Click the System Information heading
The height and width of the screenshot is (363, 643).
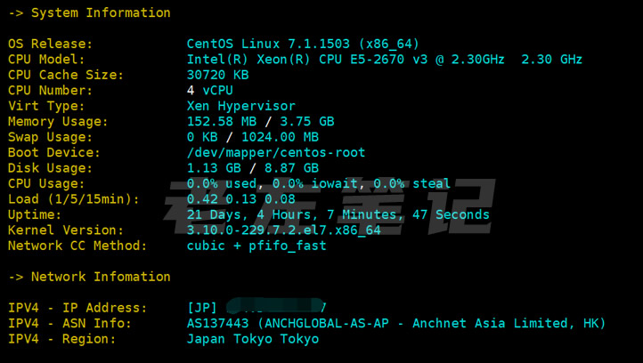point(100,12)
